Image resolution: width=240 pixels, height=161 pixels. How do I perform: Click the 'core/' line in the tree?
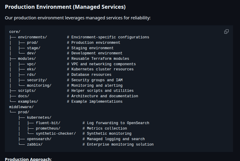[15, 32]
